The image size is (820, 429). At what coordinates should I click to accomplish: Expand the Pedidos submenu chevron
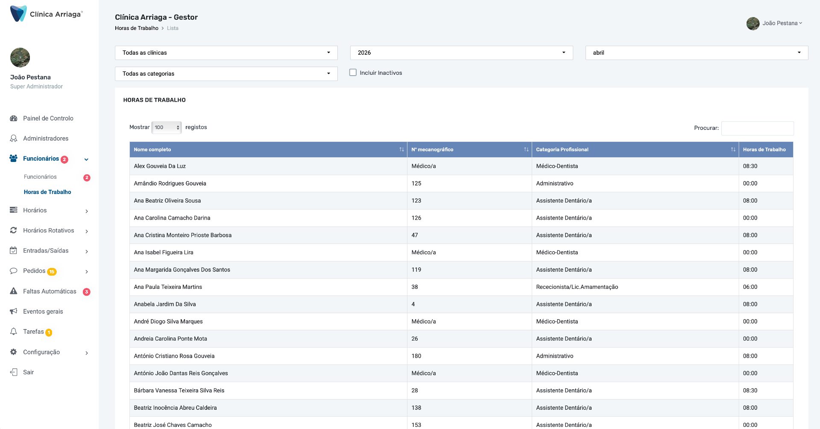87,272
